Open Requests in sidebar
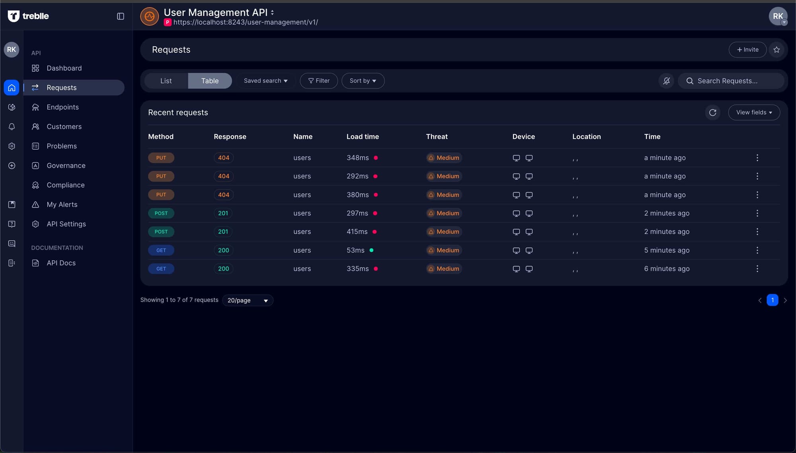796x453 pixels. click(x=74, y=87)
